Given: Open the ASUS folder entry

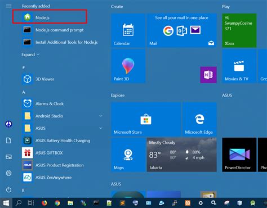Looking at the screenshot, I should click(63, 128).
